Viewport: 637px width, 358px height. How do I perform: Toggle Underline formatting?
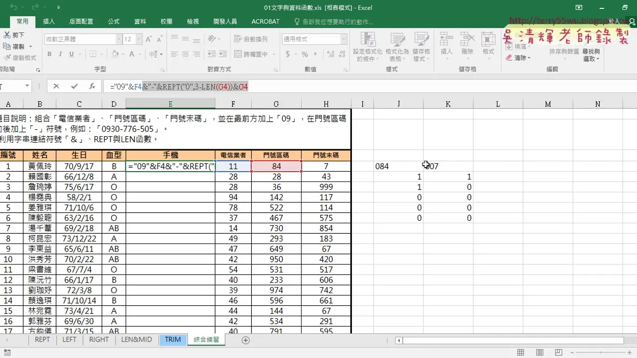tap(72, 54)
